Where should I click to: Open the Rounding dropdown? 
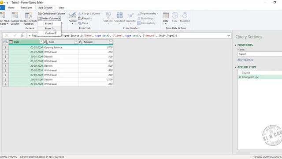pos(146,19)
